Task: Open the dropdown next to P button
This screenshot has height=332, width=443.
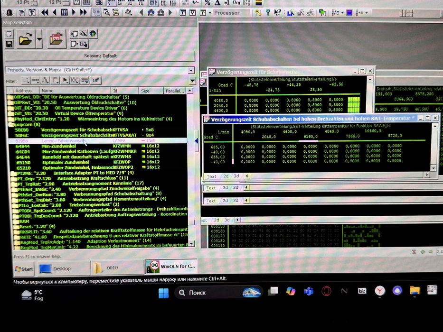Action: (210, 13)
